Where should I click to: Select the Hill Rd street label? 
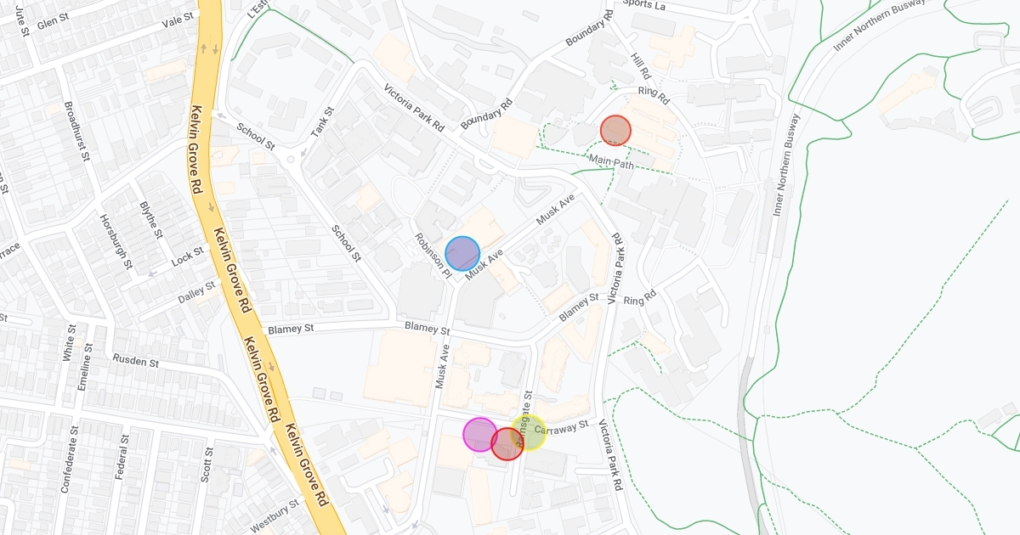[639, 64]
